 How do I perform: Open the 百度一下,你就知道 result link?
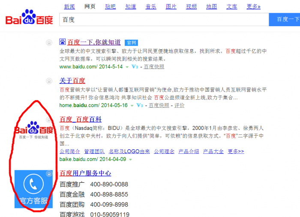(x=94, y=42)
